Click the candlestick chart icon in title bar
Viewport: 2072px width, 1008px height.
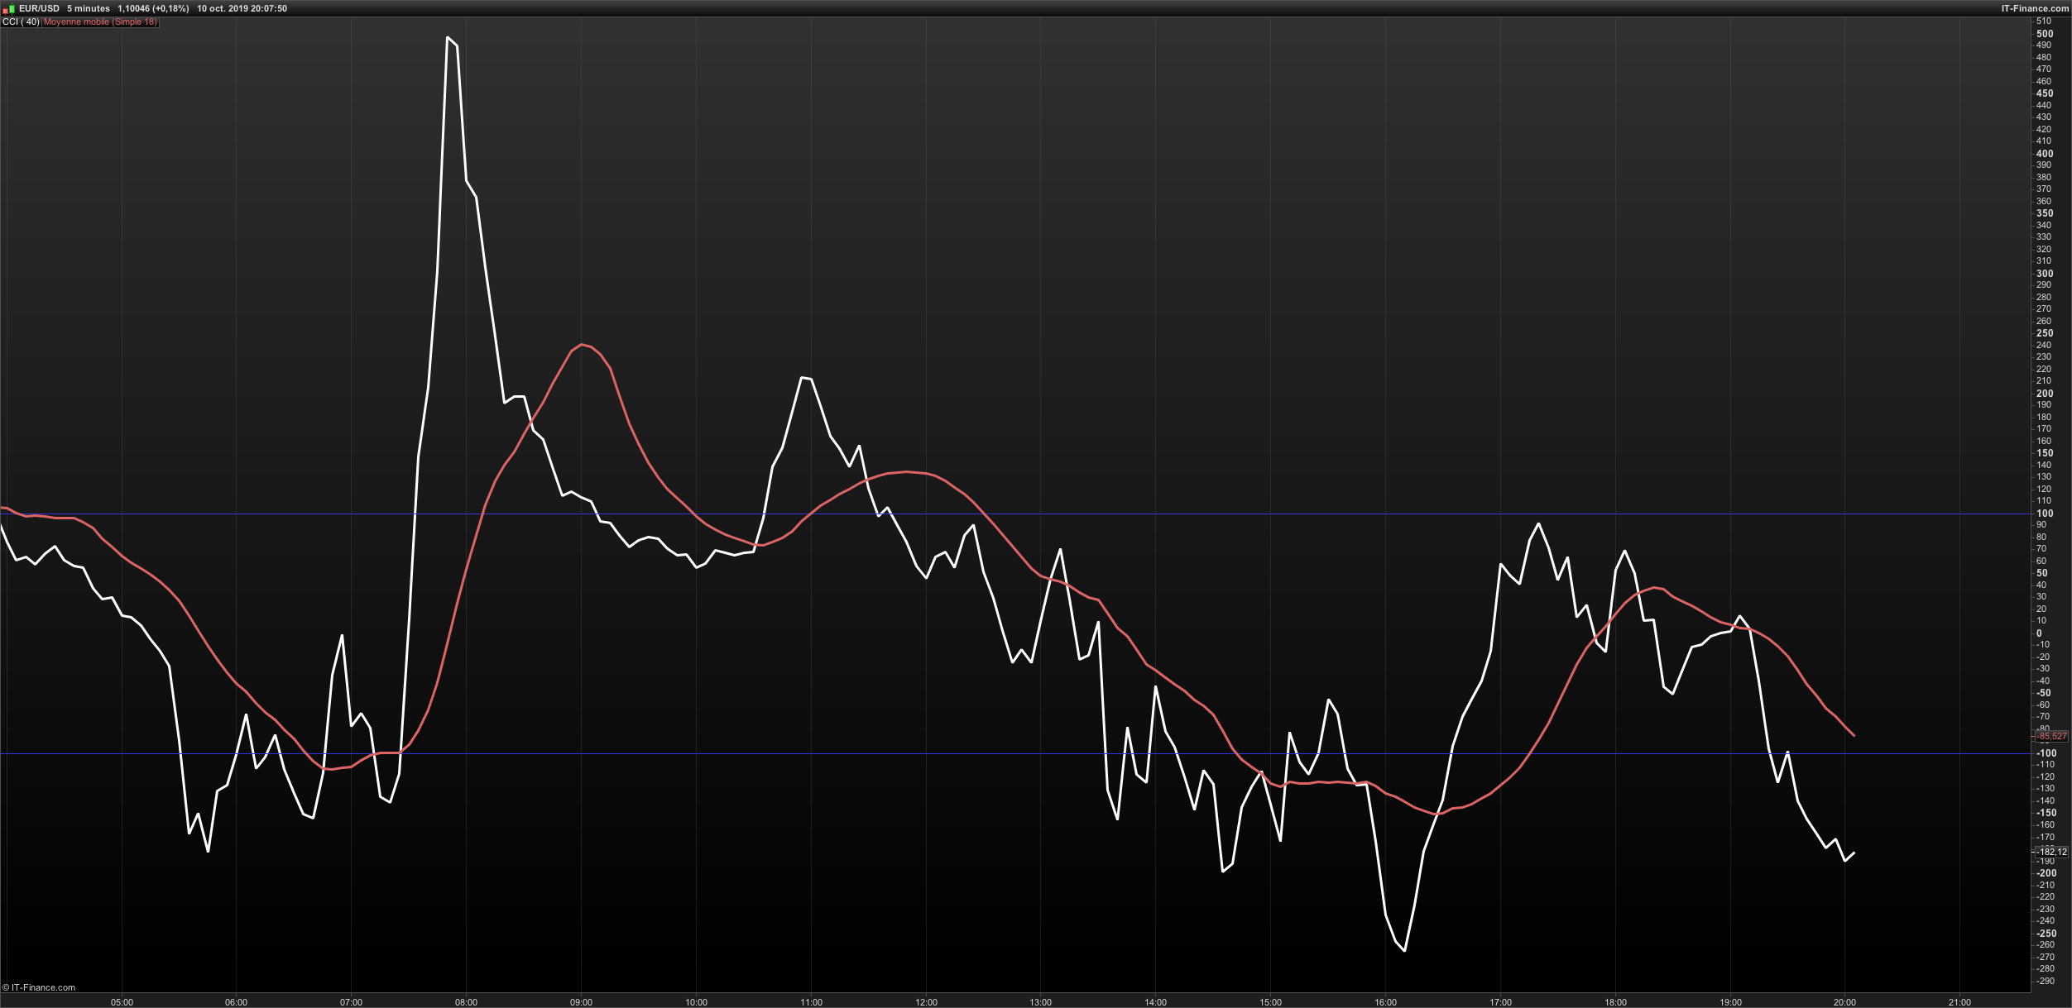9,8
